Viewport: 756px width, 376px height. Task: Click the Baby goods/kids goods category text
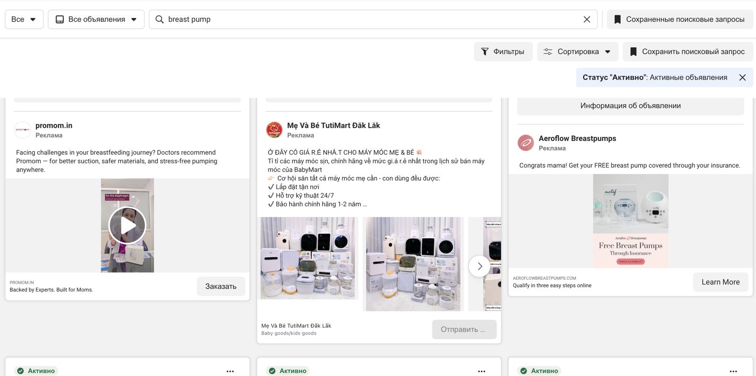point(289,333)
